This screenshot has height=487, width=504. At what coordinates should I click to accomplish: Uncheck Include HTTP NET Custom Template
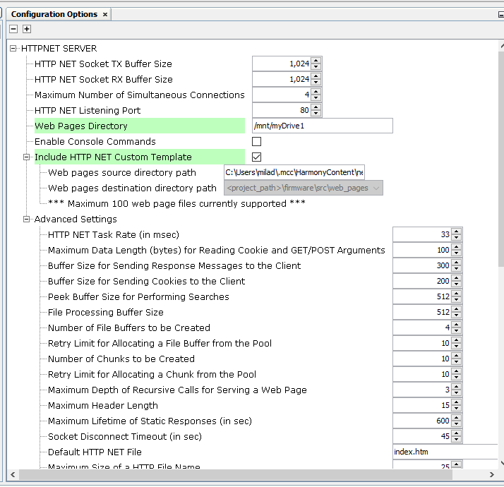[x=257, y=157]
